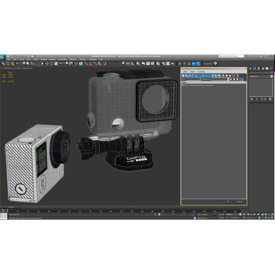The image size is (275, 275).
Task: Open Render Setup icon
Action: [x=163, y=63]
